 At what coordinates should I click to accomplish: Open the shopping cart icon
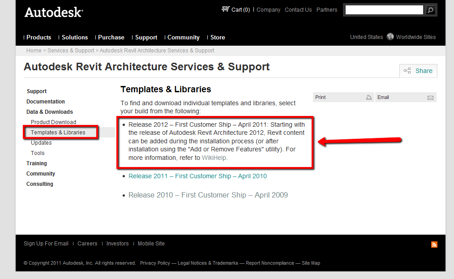click(226, 9)
